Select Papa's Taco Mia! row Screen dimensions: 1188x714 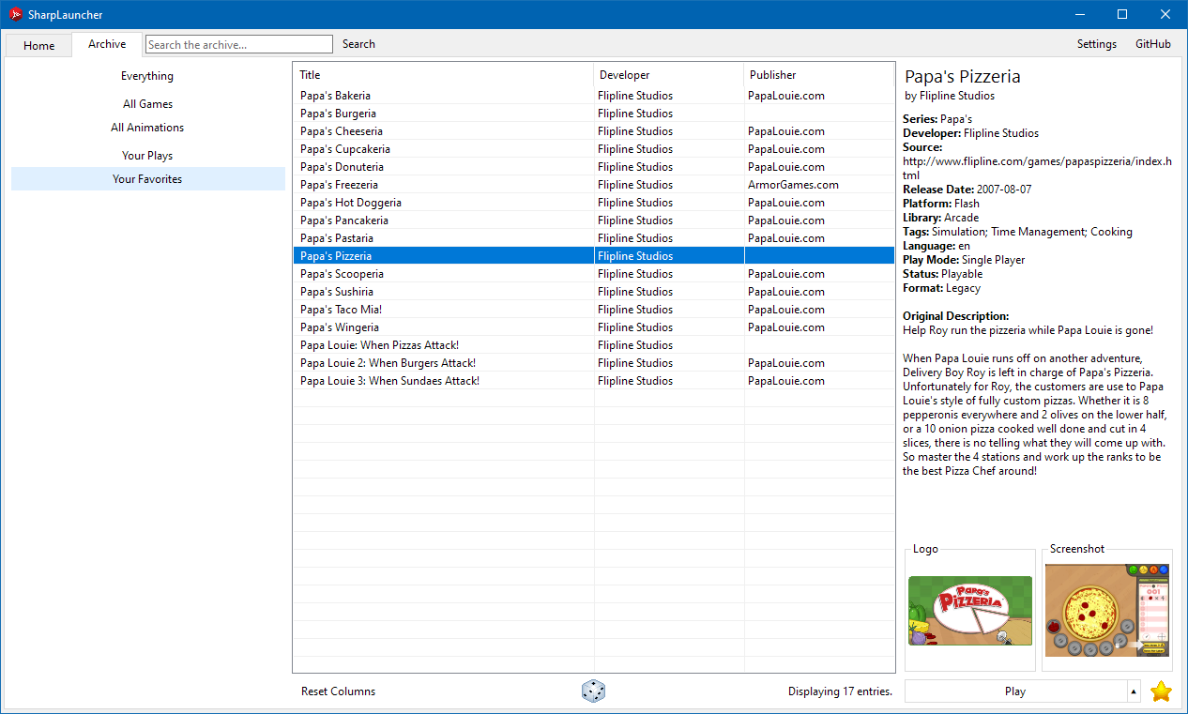(594, 310)
